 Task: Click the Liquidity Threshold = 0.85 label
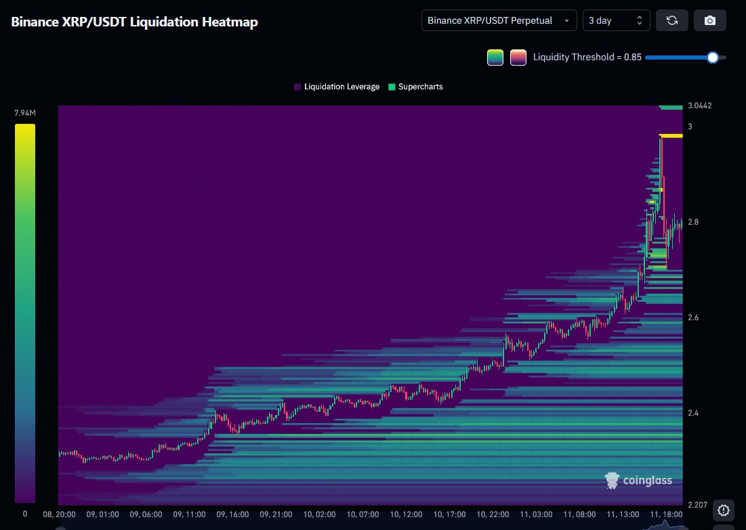pos(587,57)
